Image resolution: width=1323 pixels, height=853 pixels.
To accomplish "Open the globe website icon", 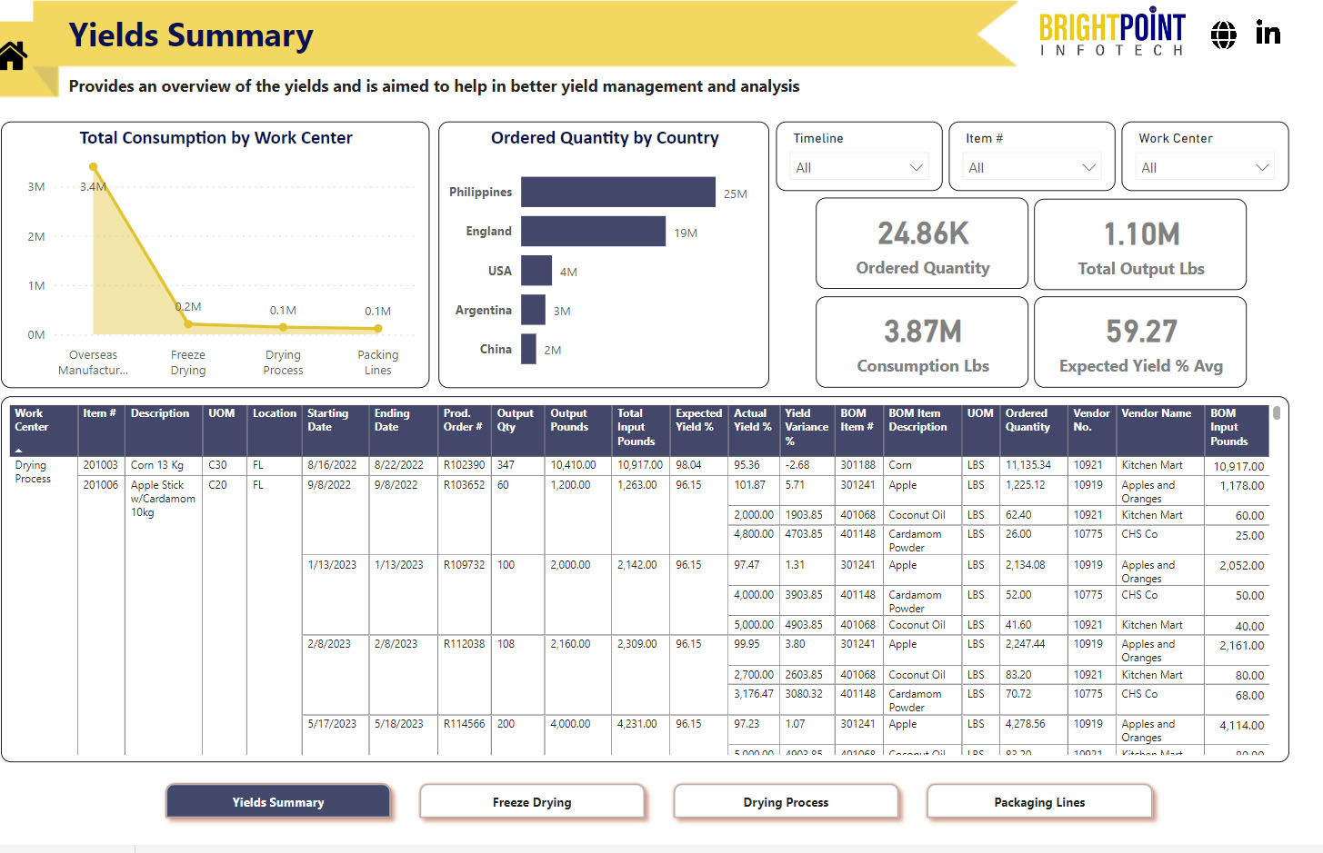I will tap(1224, 35).
